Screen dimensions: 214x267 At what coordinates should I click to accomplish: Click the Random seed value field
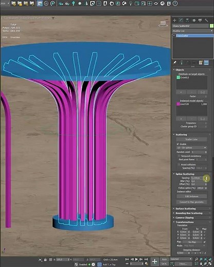198,152
